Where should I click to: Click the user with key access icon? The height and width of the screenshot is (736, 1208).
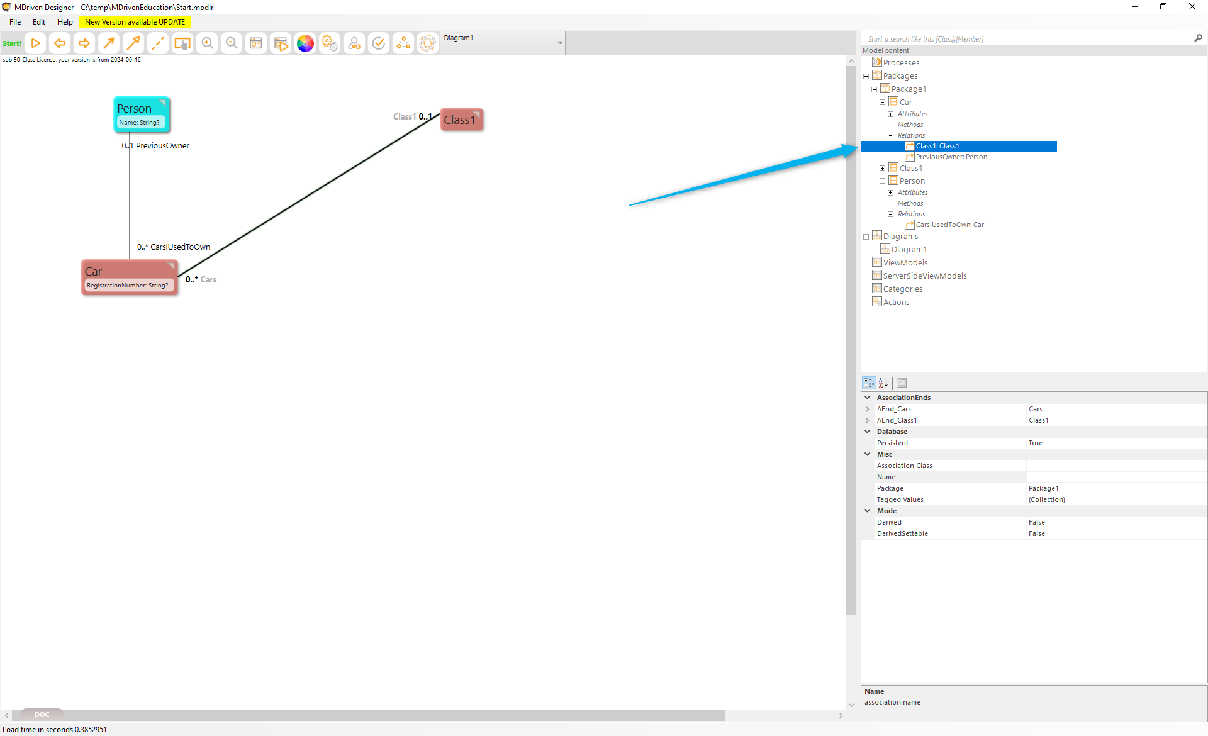point(354,43)
